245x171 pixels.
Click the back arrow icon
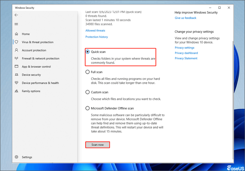(x=16, y=15)
